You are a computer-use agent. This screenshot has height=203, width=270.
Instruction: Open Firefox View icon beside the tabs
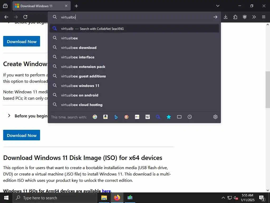coord(5,6)
